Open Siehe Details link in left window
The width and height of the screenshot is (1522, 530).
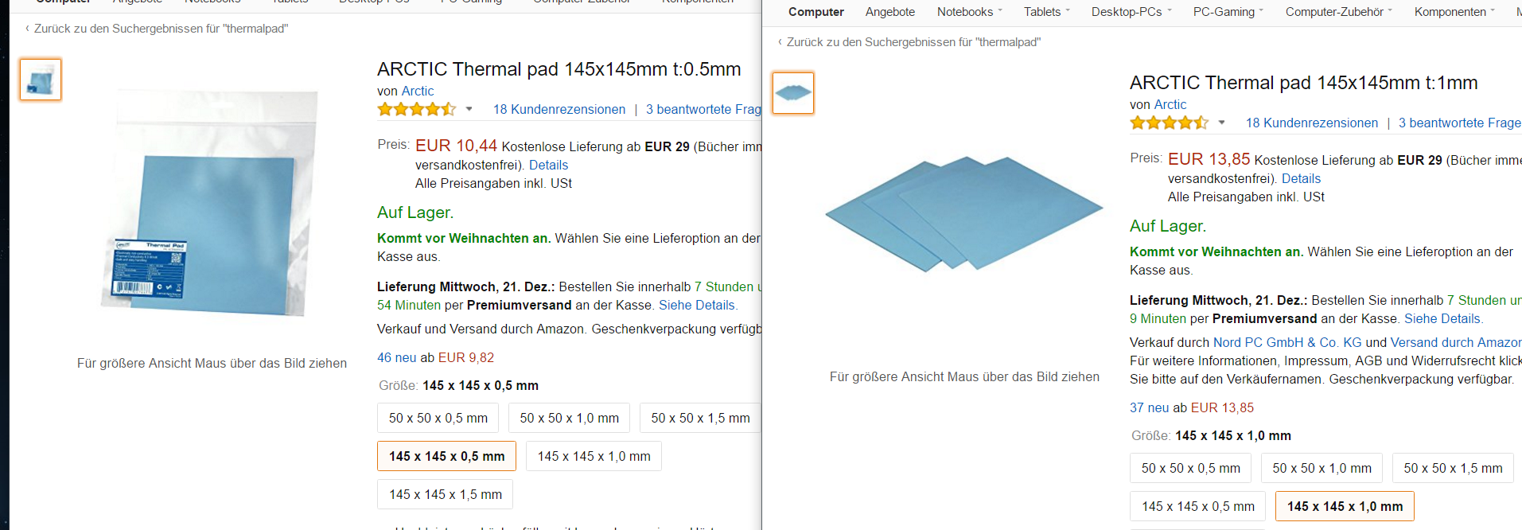coord(698,305)
